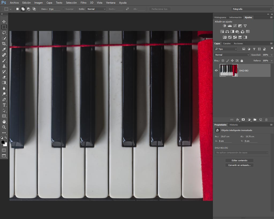The image size is (274, 219).
Task: Select the Lasso tool
Action: click(x=4, y=33)
